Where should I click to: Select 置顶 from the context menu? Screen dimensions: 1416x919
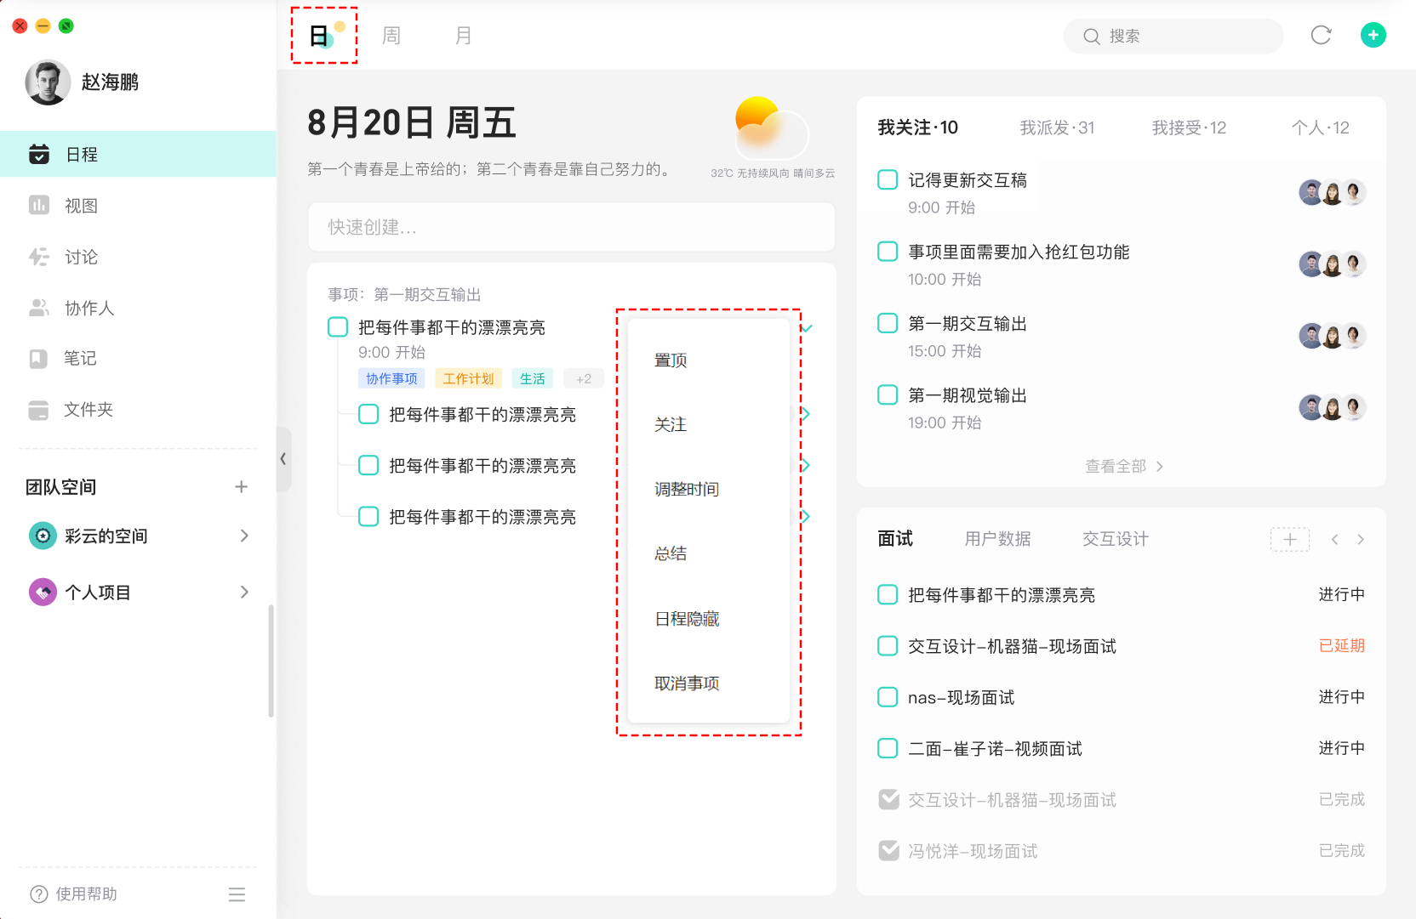671,360
